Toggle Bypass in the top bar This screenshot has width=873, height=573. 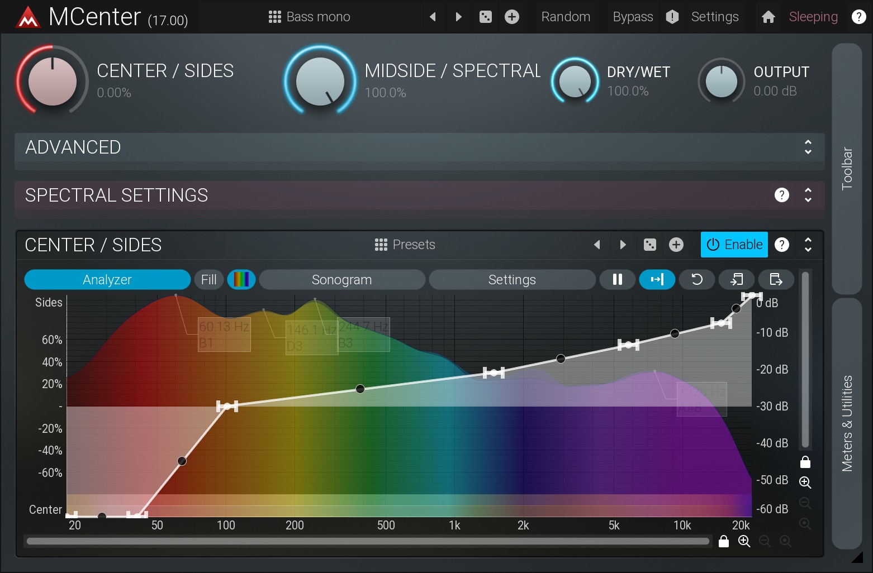point(633,17)
